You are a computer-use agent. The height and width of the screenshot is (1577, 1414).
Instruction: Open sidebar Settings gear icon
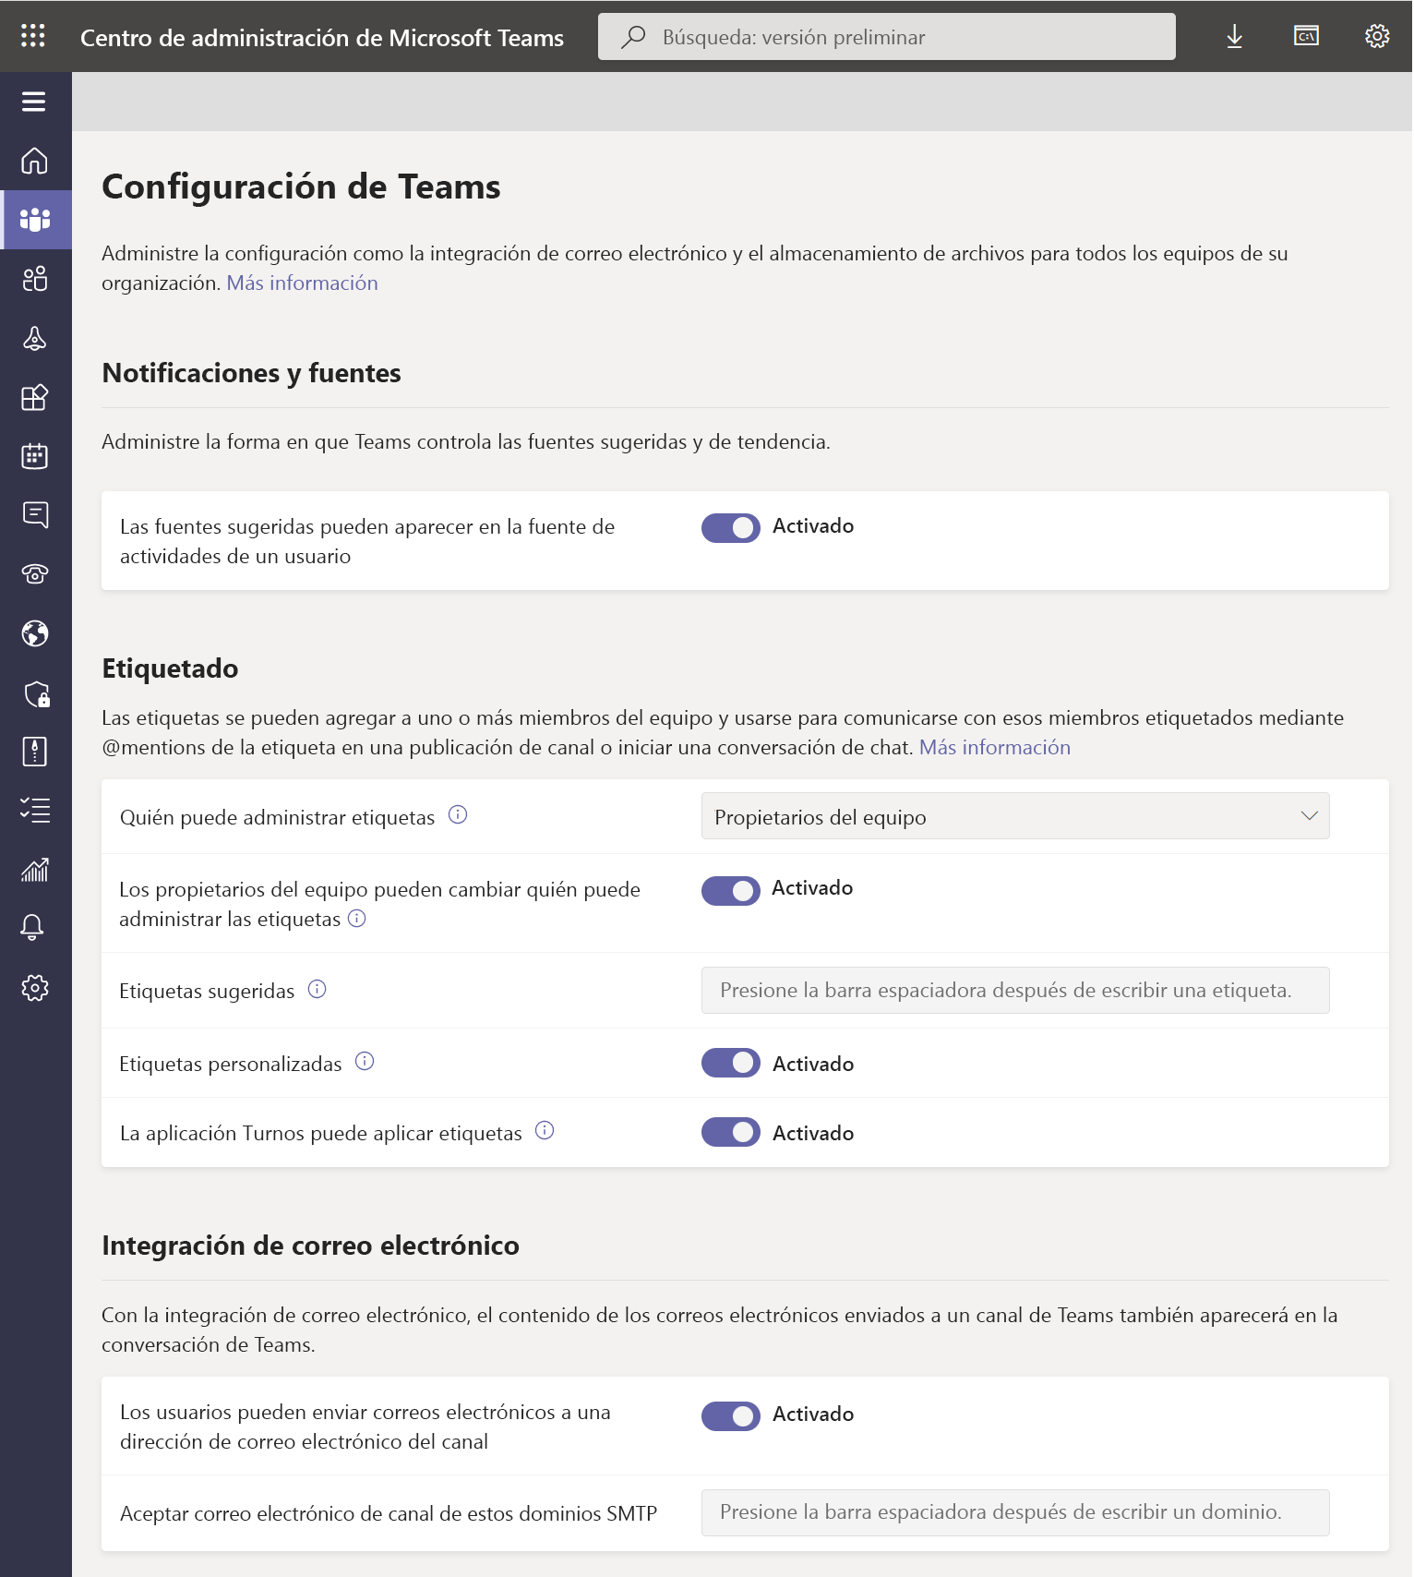tap(35, 988)
